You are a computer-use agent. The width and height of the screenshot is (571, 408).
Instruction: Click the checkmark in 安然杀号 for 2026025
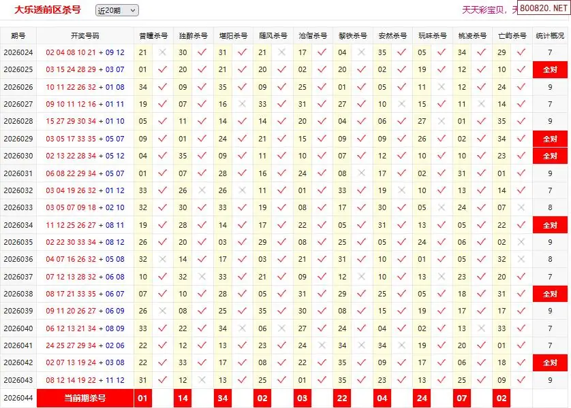(x=401, y=69)
